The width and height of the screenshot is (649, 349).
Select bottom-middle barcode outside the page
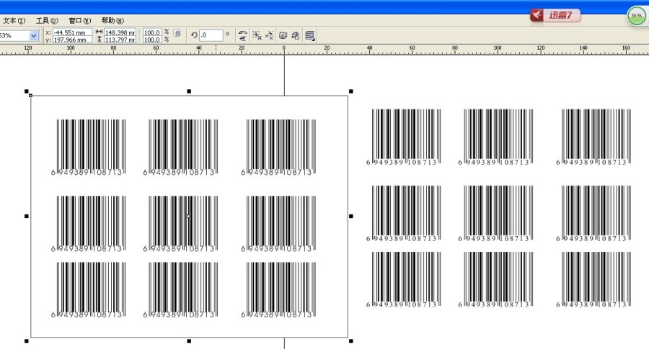click(x=496, y=280)
